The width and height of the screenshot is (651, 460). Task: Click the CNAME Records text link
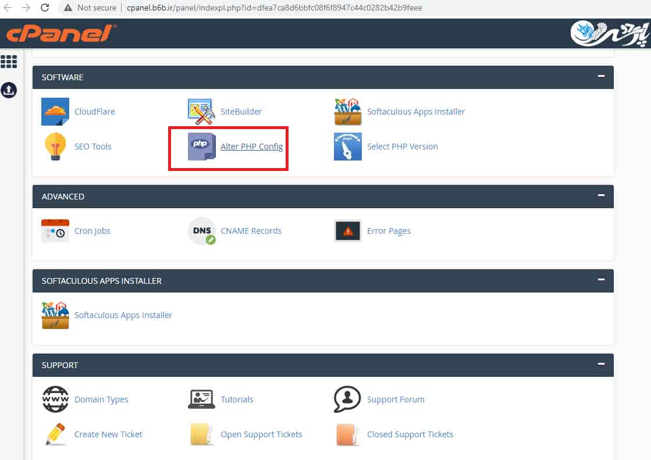click(251, 231)
